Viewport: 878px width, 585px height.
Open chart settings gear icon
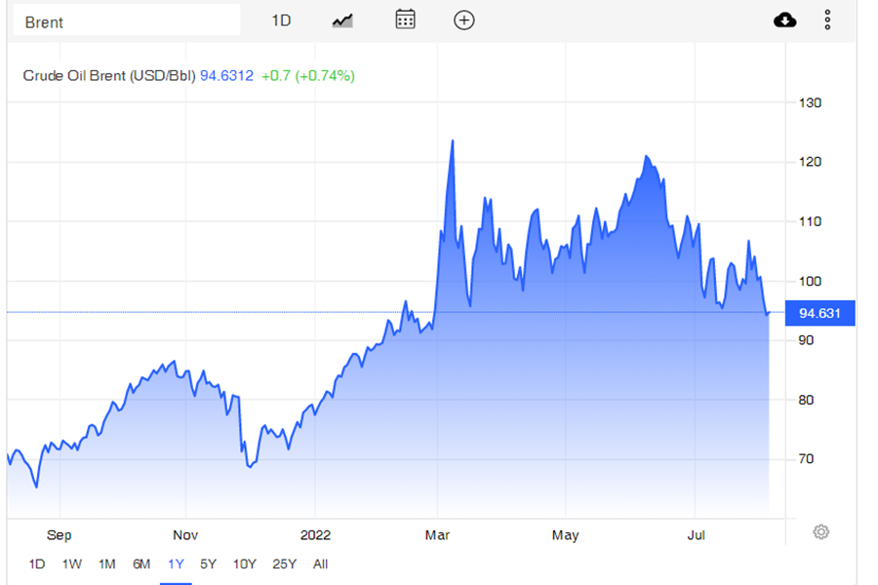pyautogui.click(x=821, y=531)
